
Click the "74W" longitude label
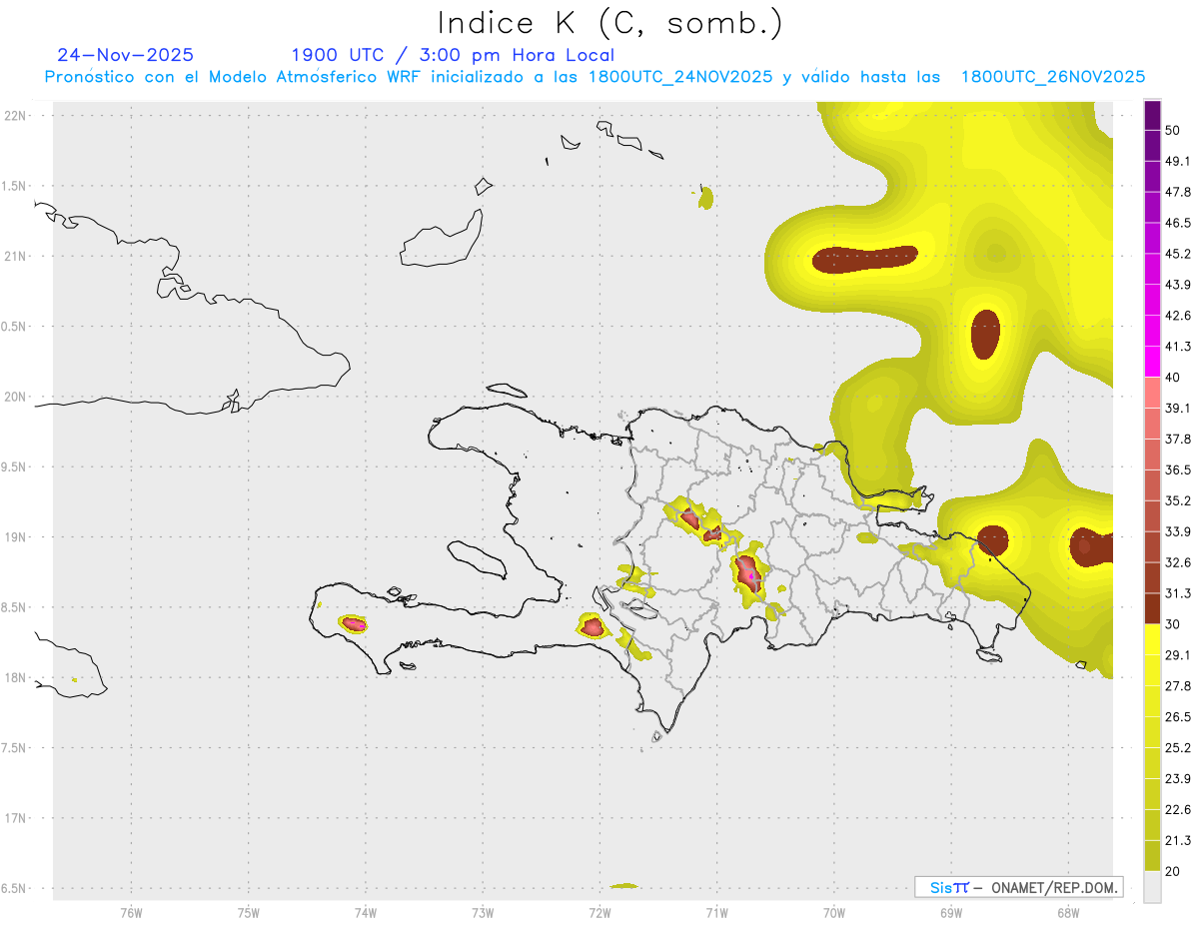[x=366, y=912]
